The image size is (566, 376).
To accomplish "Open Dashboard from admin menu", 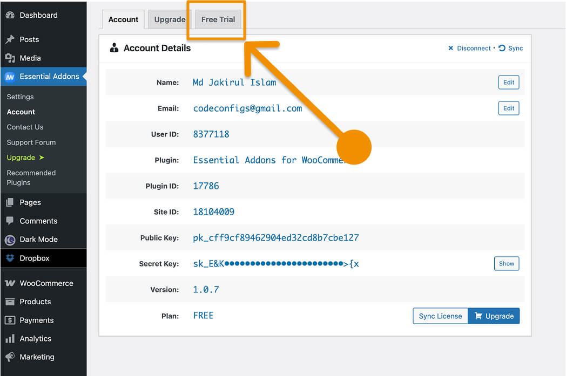I will coord(43,15).
